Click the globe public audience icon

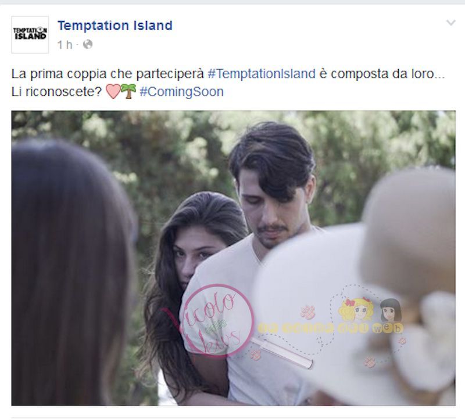(88, 45)
